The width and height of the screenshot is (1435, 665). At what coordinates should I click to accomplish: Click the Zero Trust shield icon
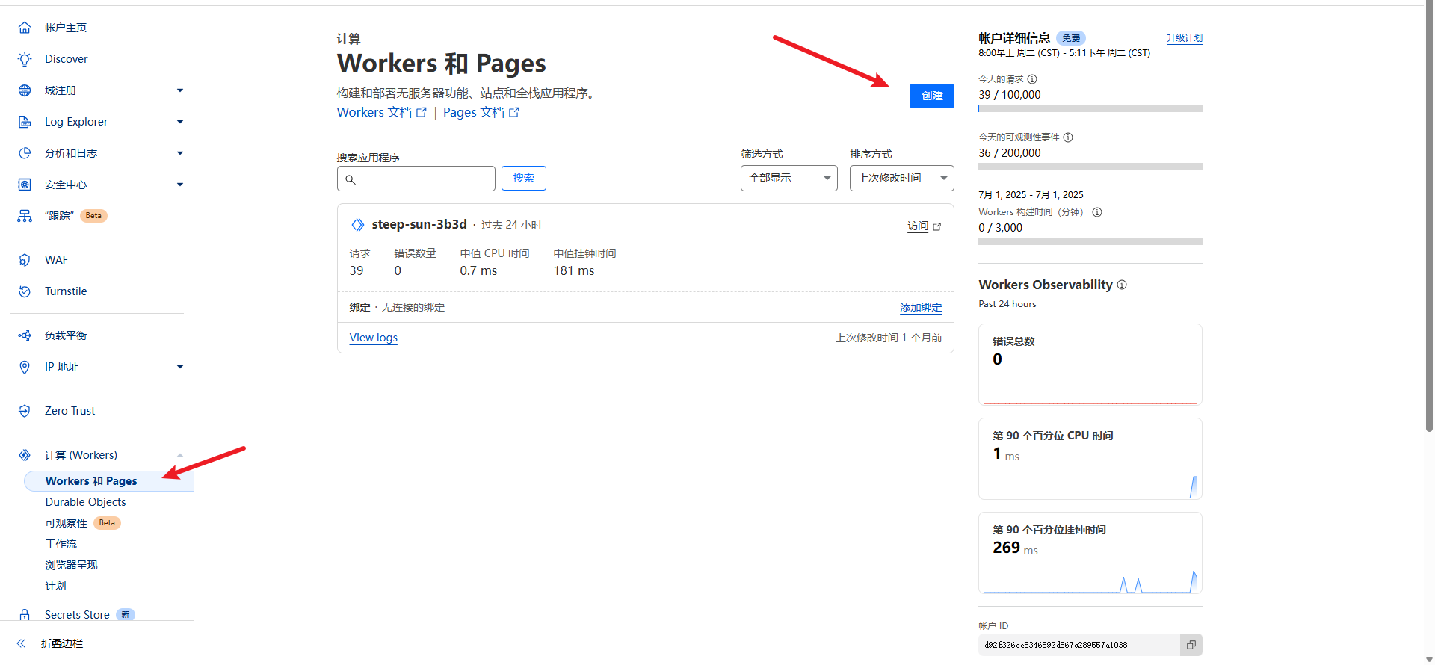[25, 411]
